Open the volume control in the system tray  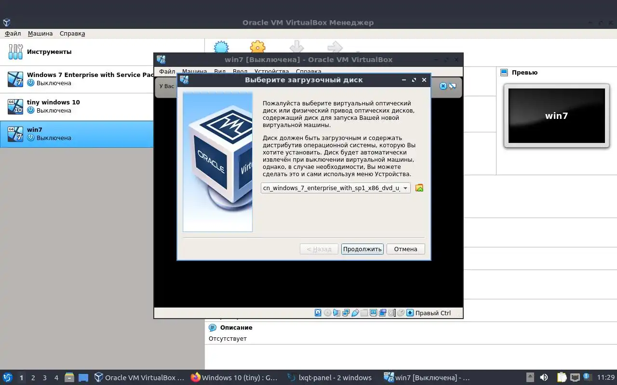[x=544, y=378]
